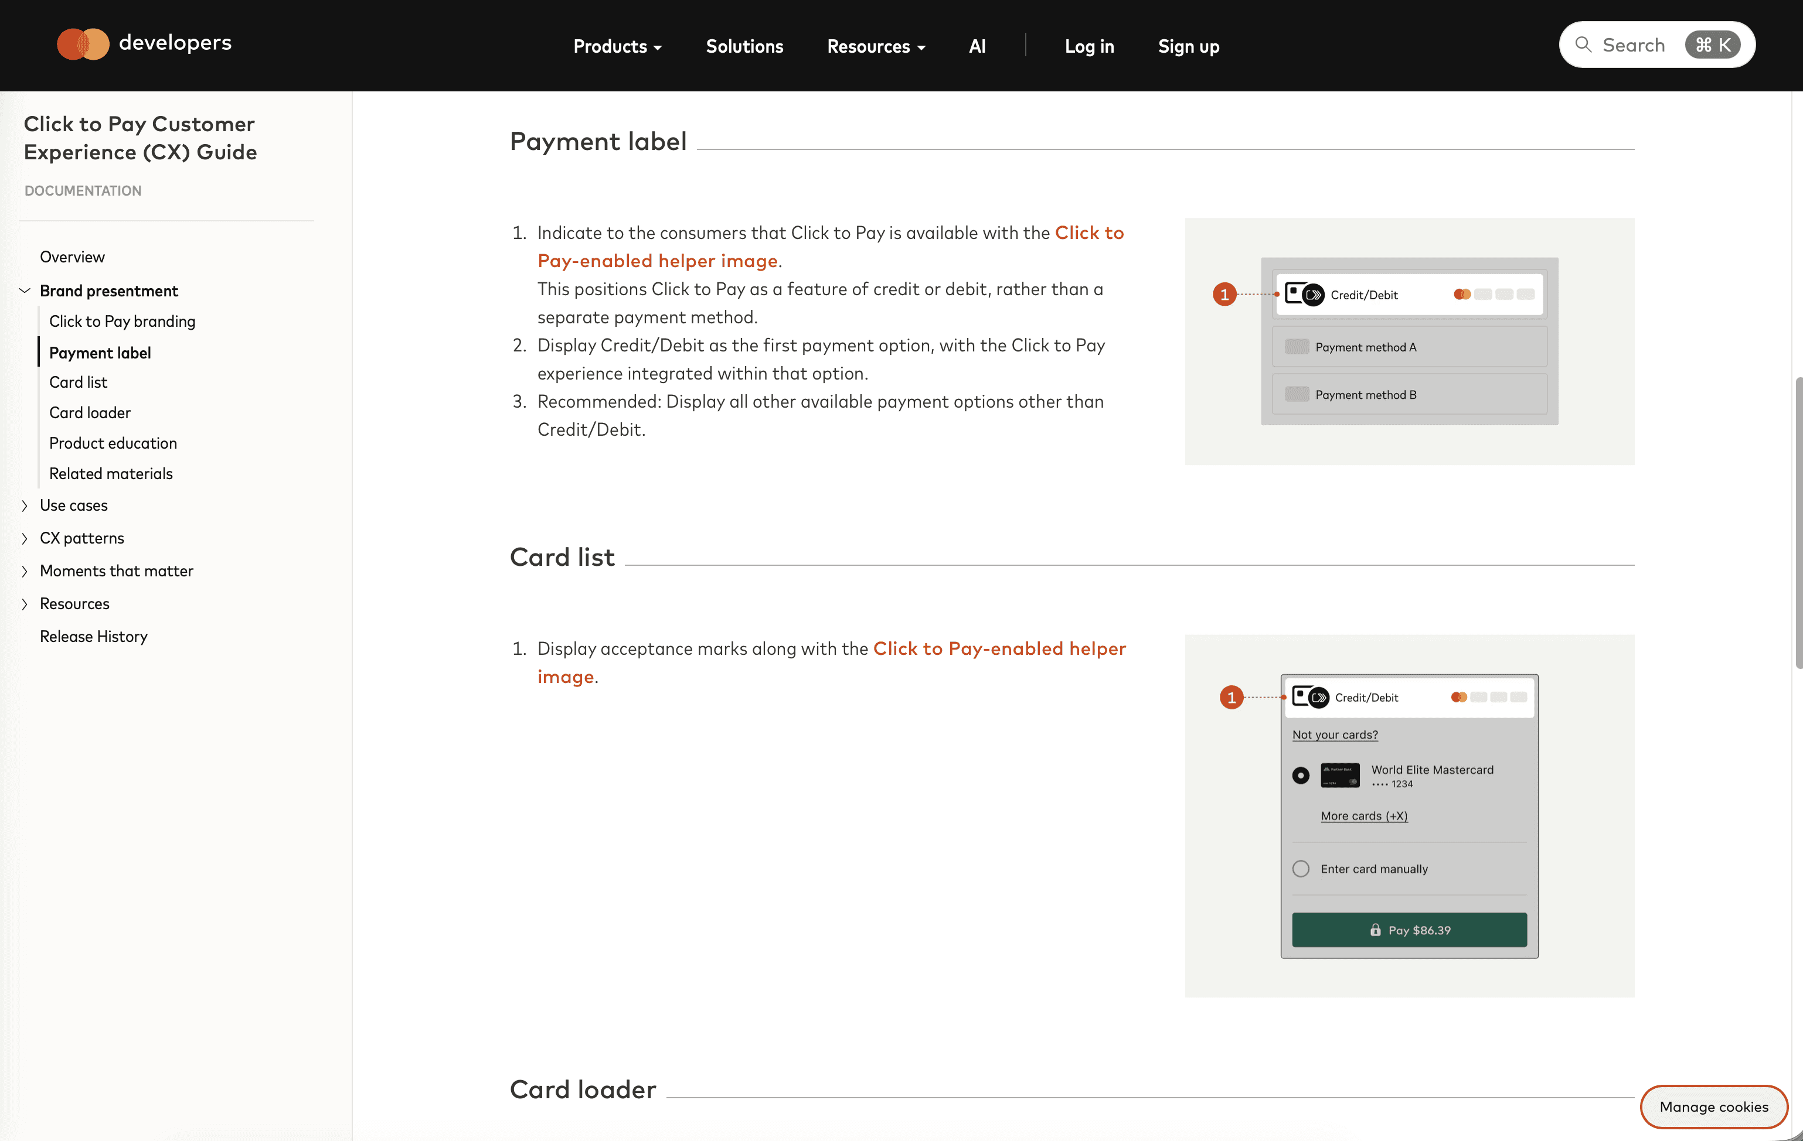The image size is (1803, 1141).
Task: Click orange number 1 marker in Payment label image
Action: [1224, 294]
